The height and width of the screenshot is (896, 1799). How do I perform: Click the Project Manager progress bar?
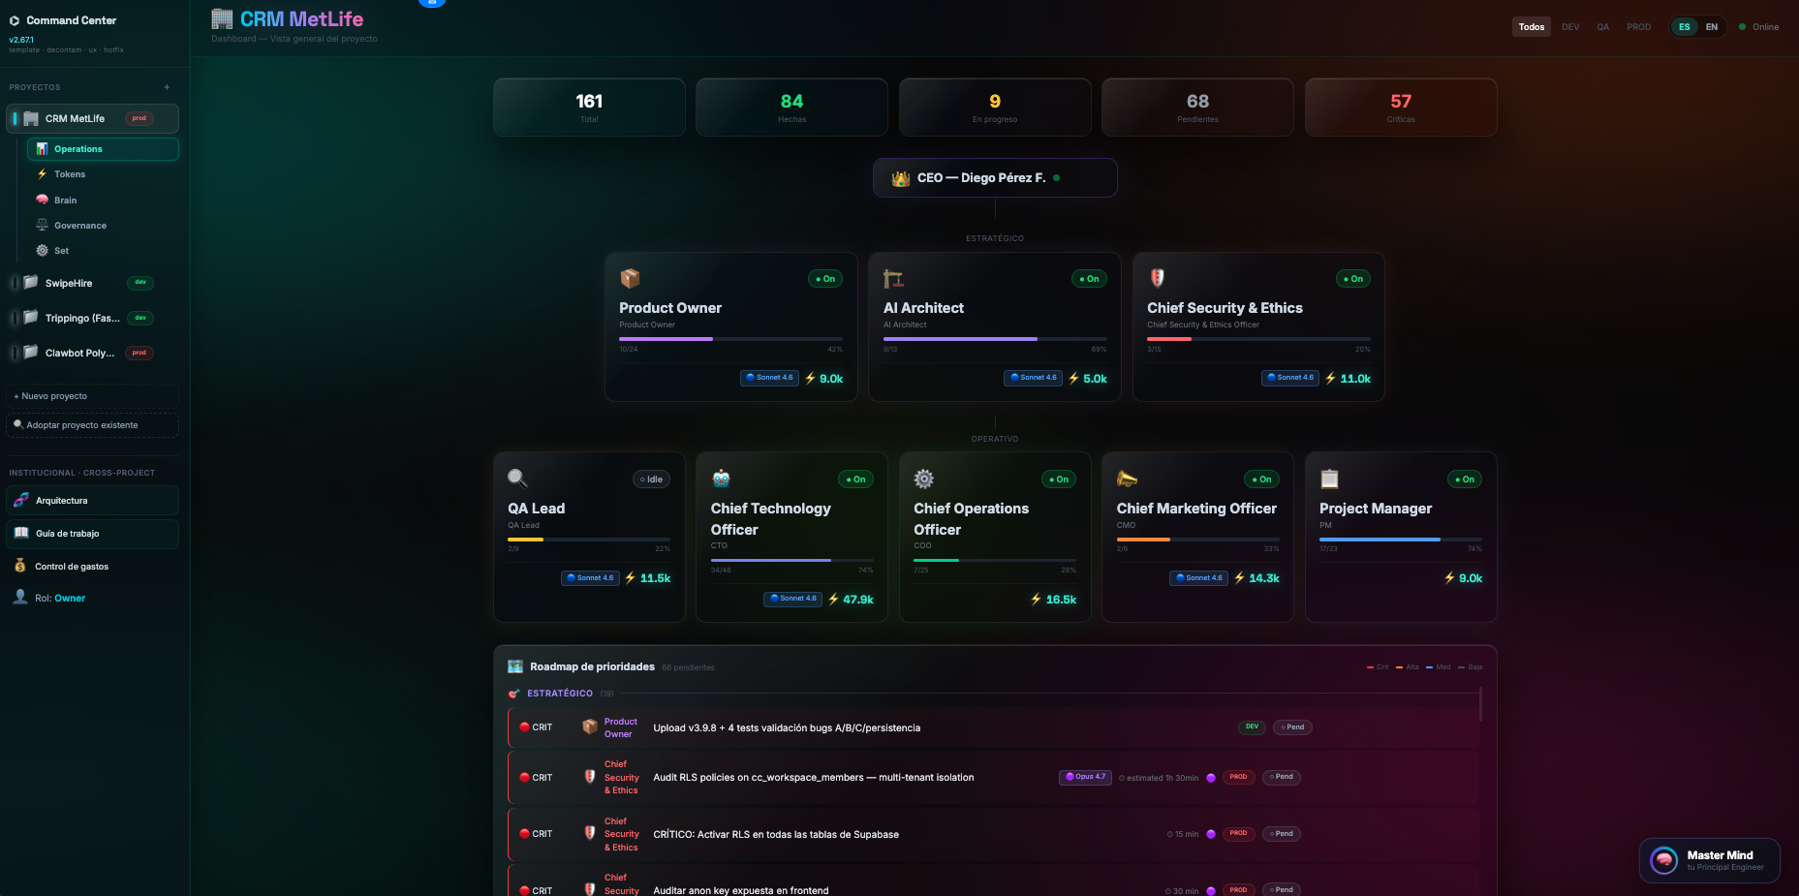tap(1401, 540)
